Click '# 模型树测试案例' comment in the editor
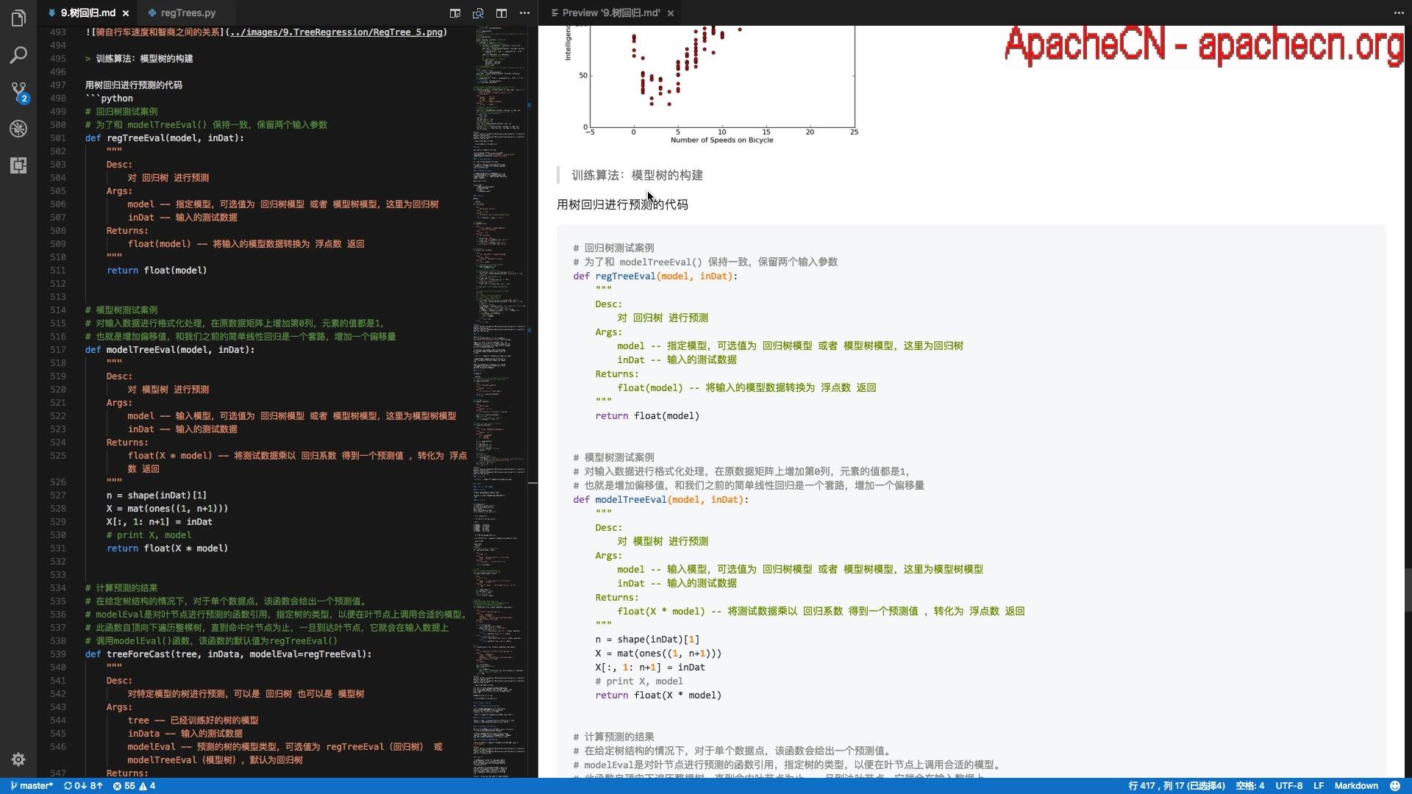The width and height of the screenshot is (1412, 794). [x=121, y=310]
